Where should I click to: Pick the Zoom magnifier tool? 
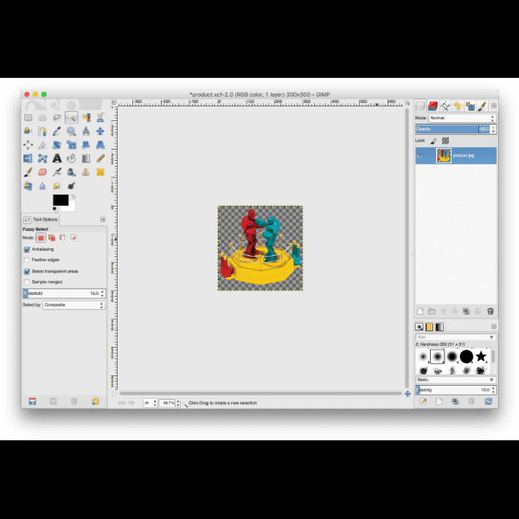click(71, 131)
